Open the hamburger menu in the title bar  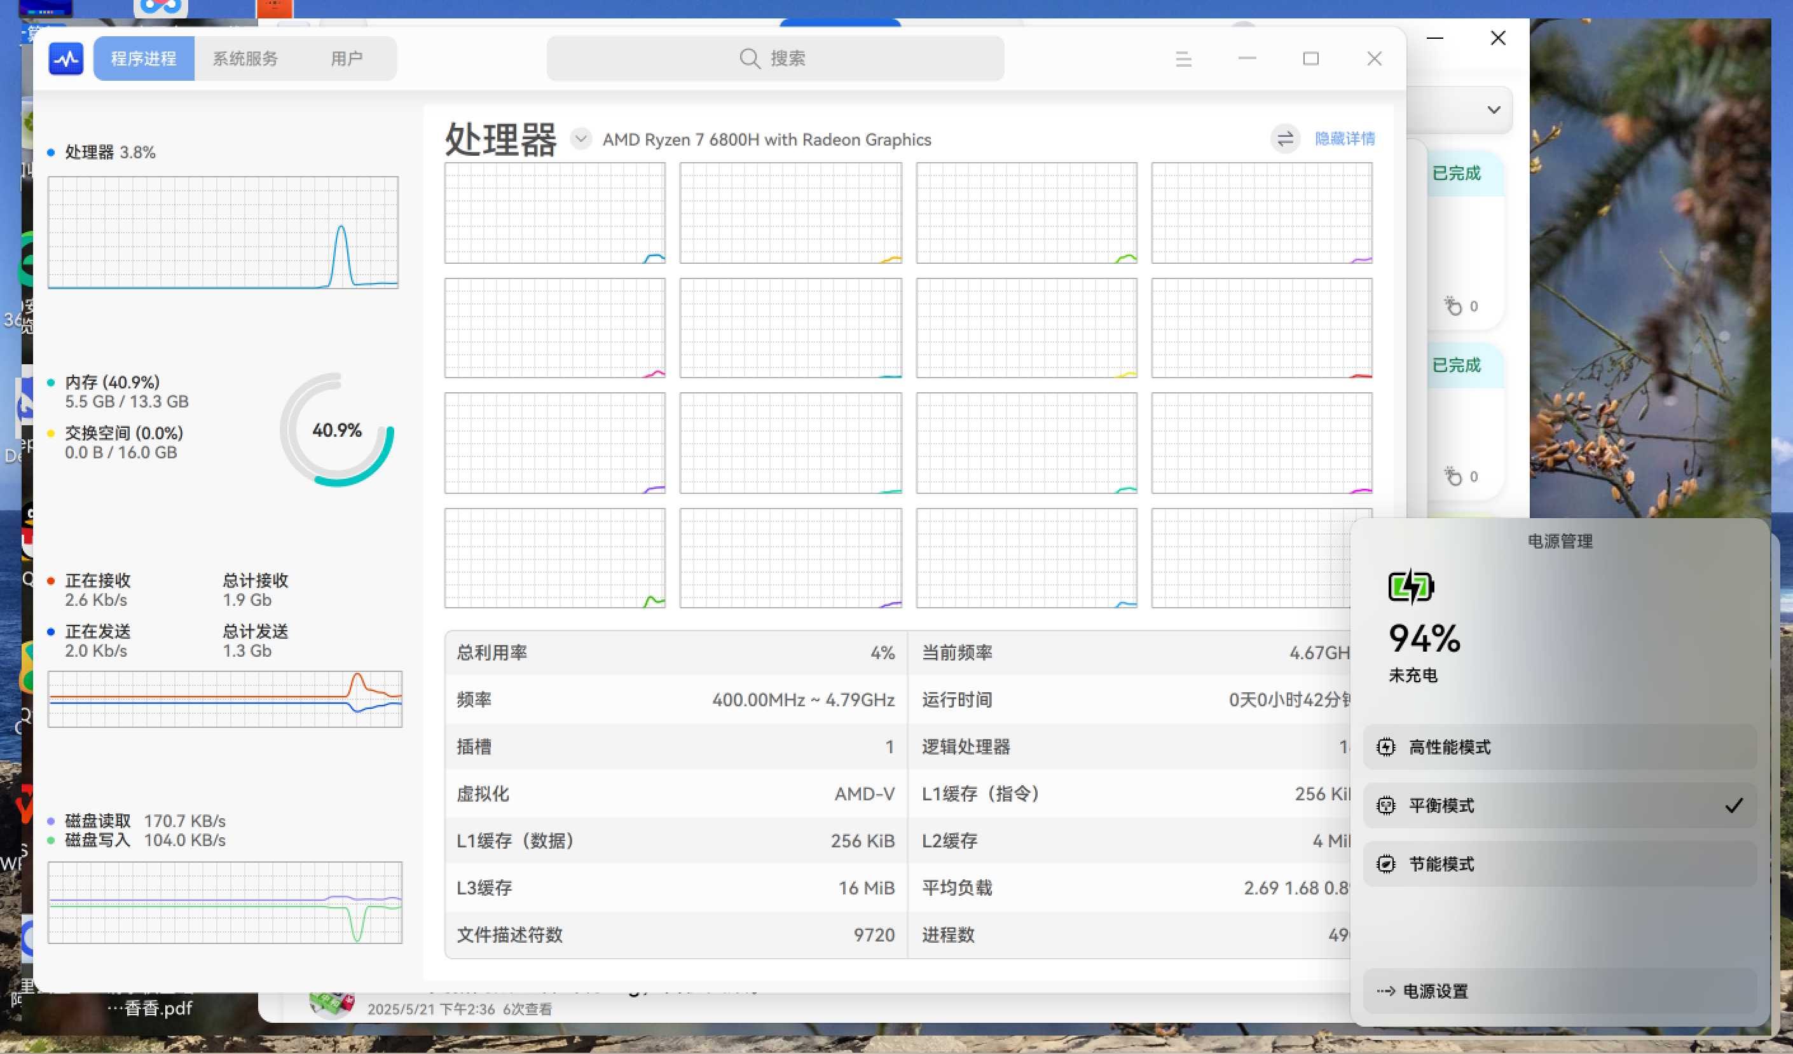coord(1183,59)
